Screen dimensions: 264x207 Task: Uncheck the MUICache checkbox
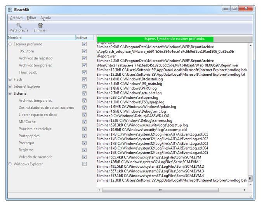click(x=85, y=122)
